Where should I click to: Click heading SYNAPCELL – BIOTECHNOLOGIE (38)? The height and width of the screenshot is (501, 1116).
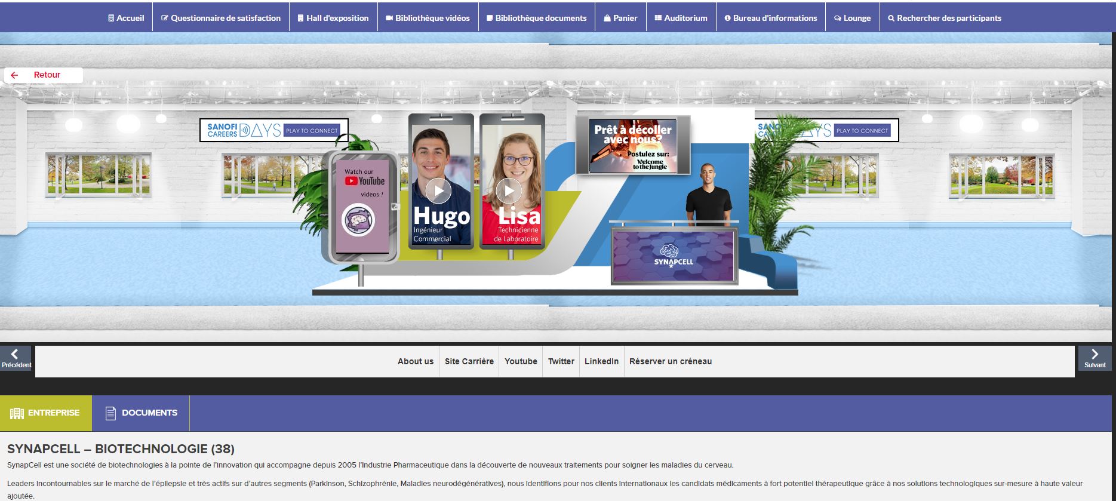(121, 449)
